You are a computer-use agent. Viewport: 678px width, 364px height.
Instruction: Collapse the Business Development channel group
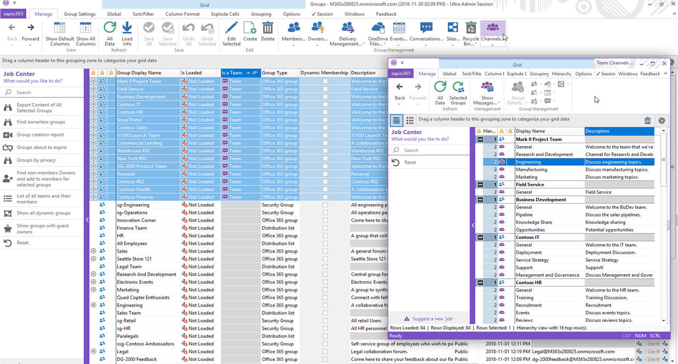(480, 200)
